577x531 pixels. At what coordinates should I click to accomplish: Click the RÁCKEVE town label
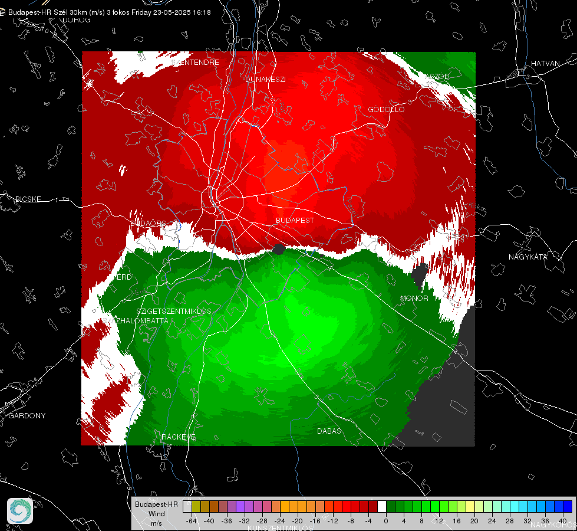179,437
